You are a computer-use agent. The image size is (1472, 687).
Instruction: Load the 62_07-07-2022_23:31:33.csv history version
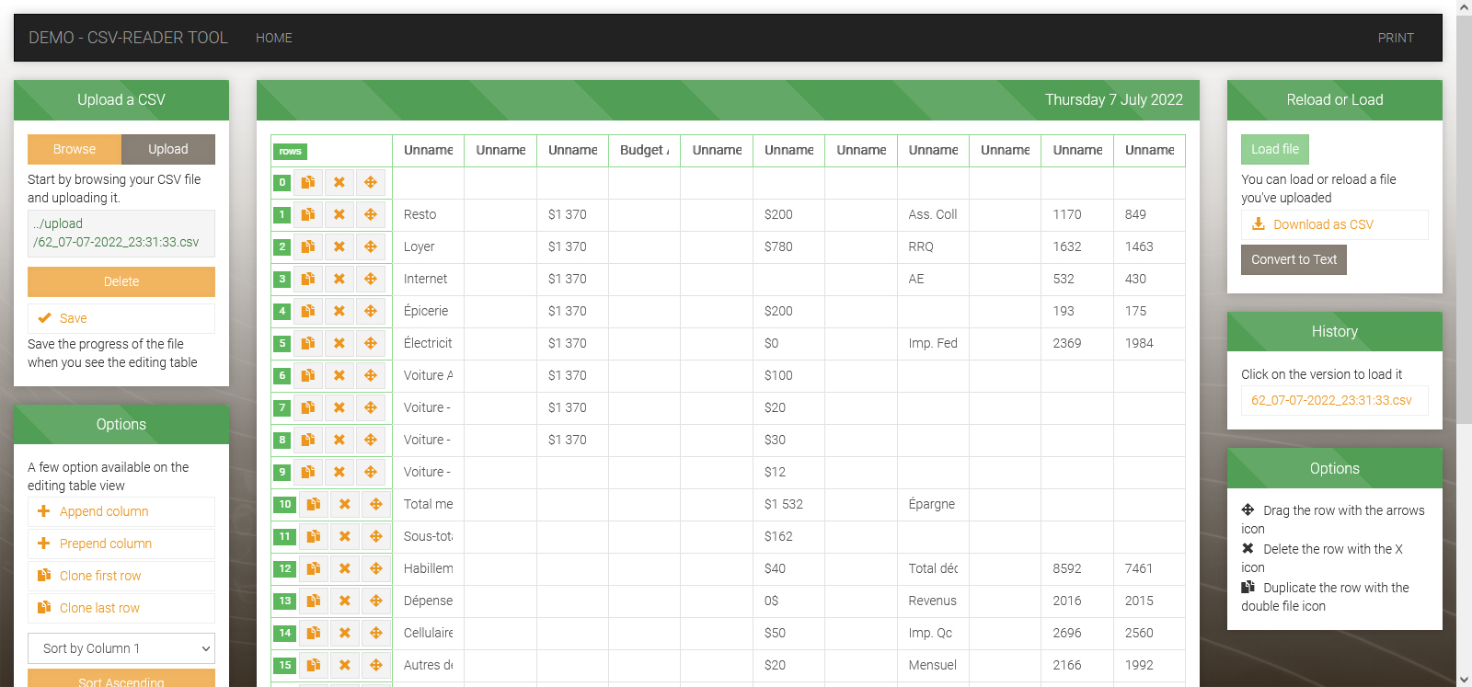click(1334, 400)
